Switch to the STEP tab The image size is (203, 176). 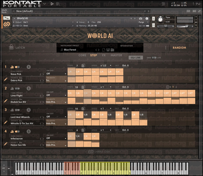(x=94, y=55)
